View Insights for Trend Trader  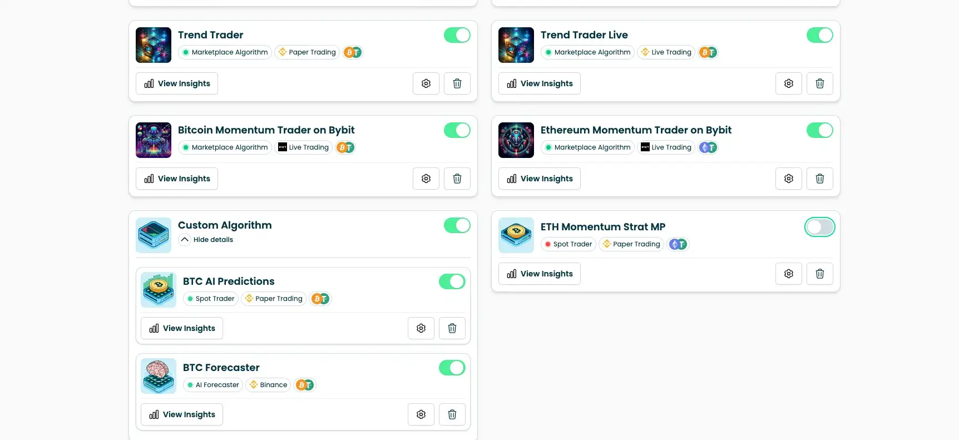click(177, 83)
